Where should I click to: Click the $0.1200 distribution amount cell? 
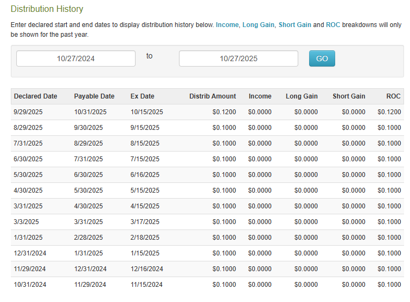pos(225,112)
